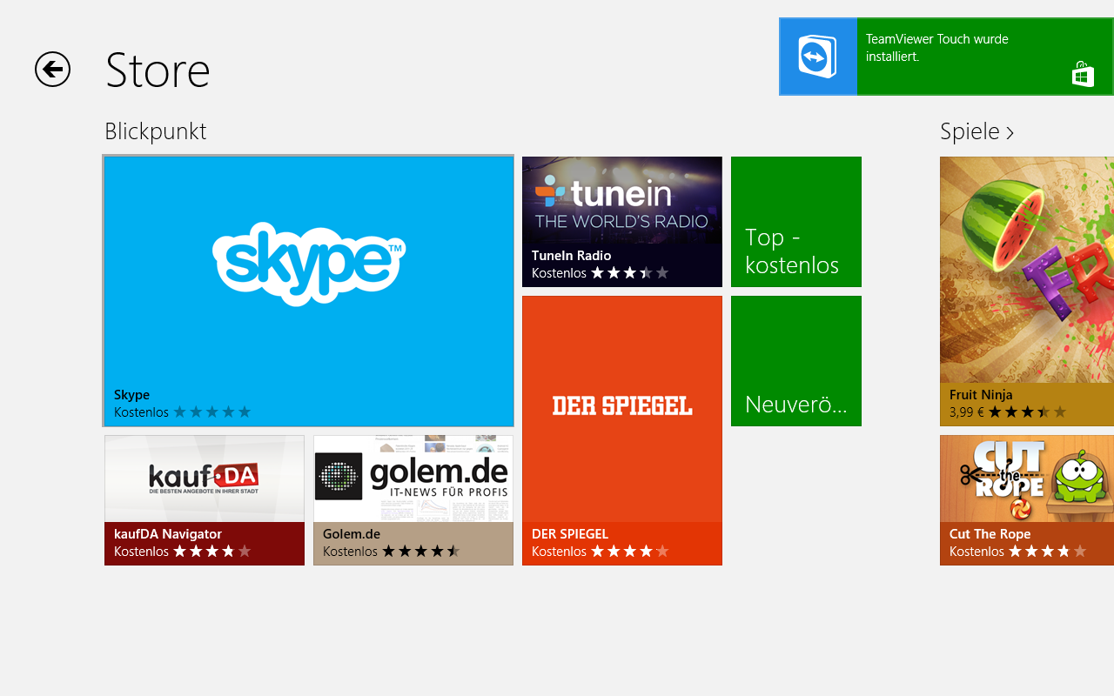Open the TuneIn Radio tile

(622, 222)
